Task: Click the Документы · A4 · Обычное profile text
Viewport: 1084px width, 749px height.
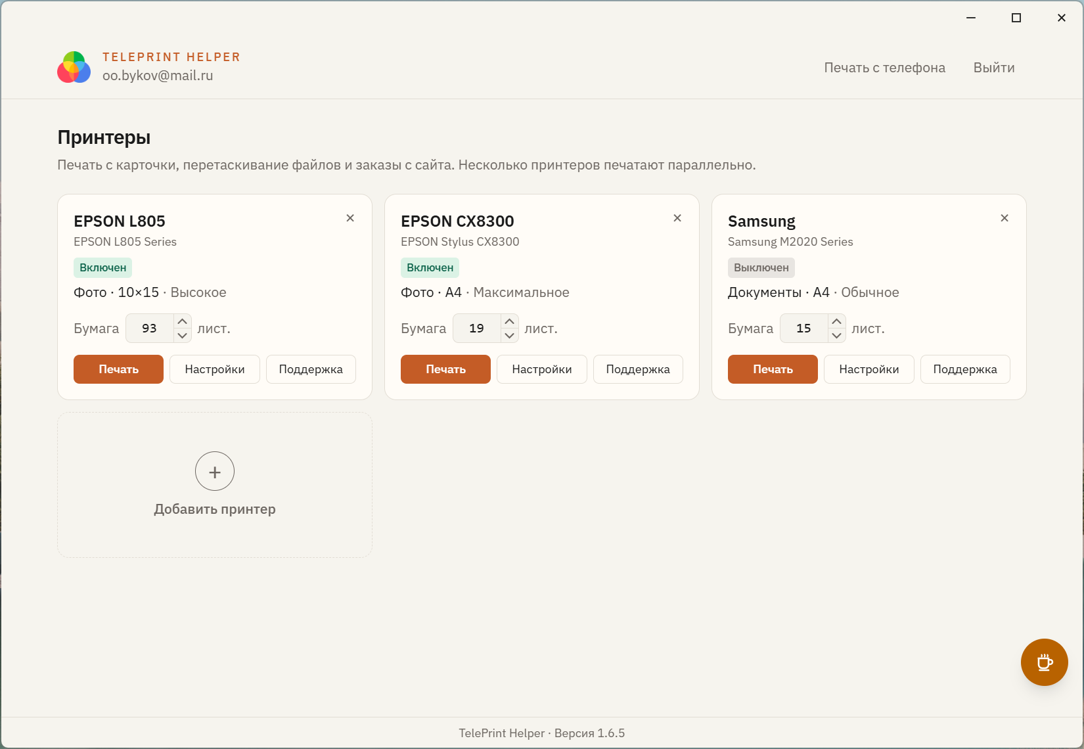Action: point(813,292)
